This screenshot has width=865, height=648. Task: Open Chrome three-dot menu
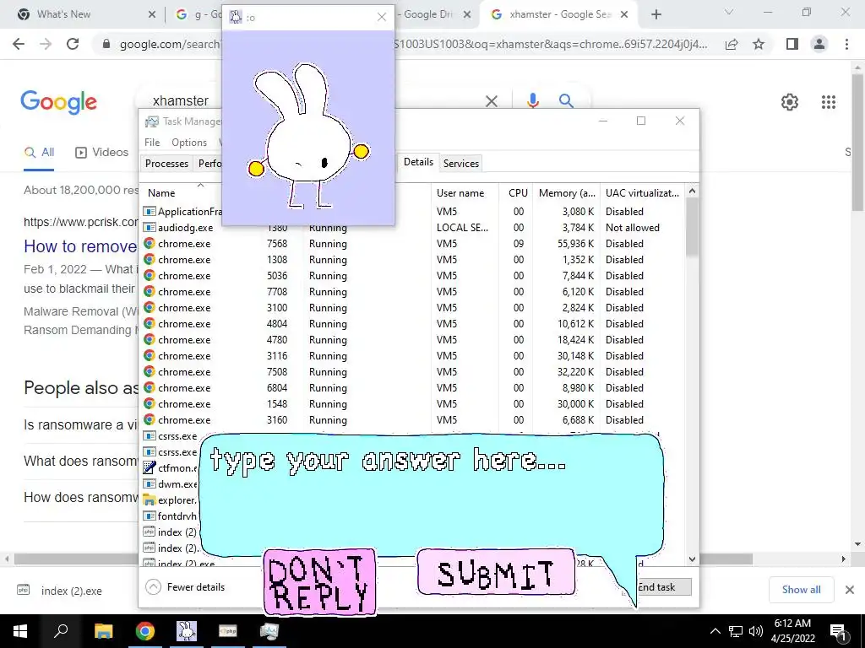(846, 44)
